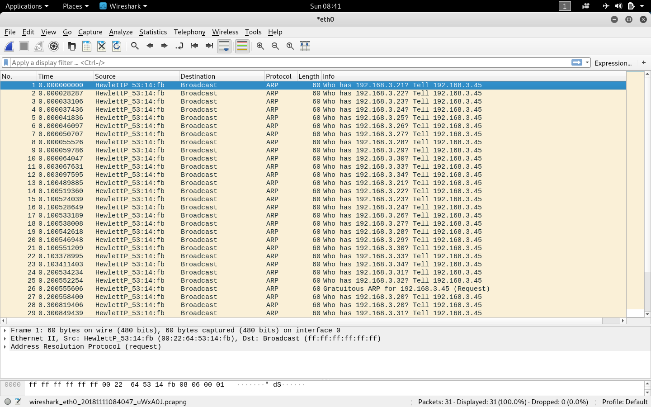Open the File menu
Viewport: 651px width, 407px height.
coord(10,32)
